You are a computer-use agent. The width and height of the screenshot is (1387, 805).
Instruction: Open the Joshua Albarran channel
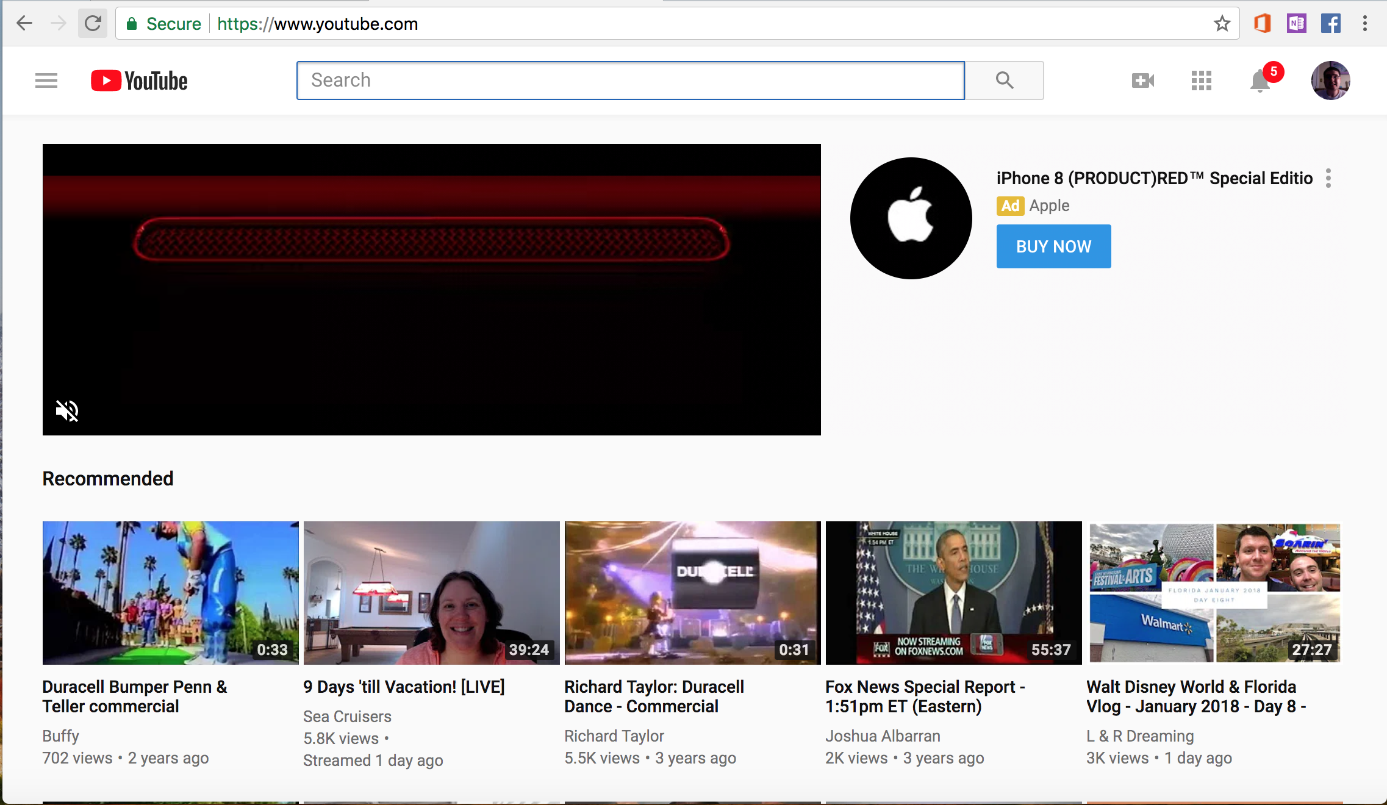tap(883, 736)
